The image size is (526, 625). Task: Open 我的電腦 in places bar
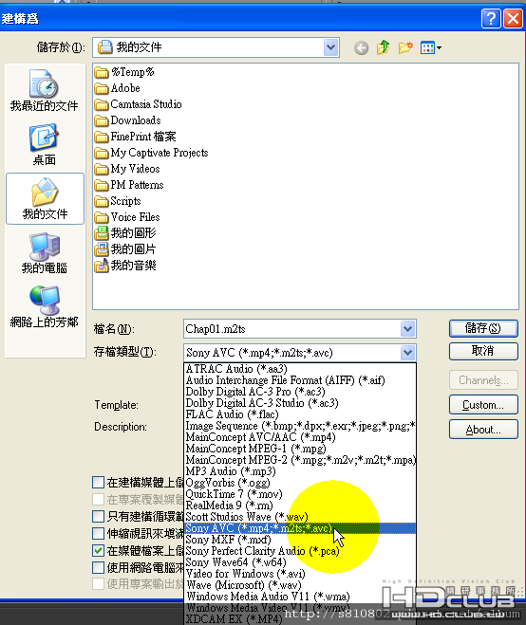click(x=45, y=253)
